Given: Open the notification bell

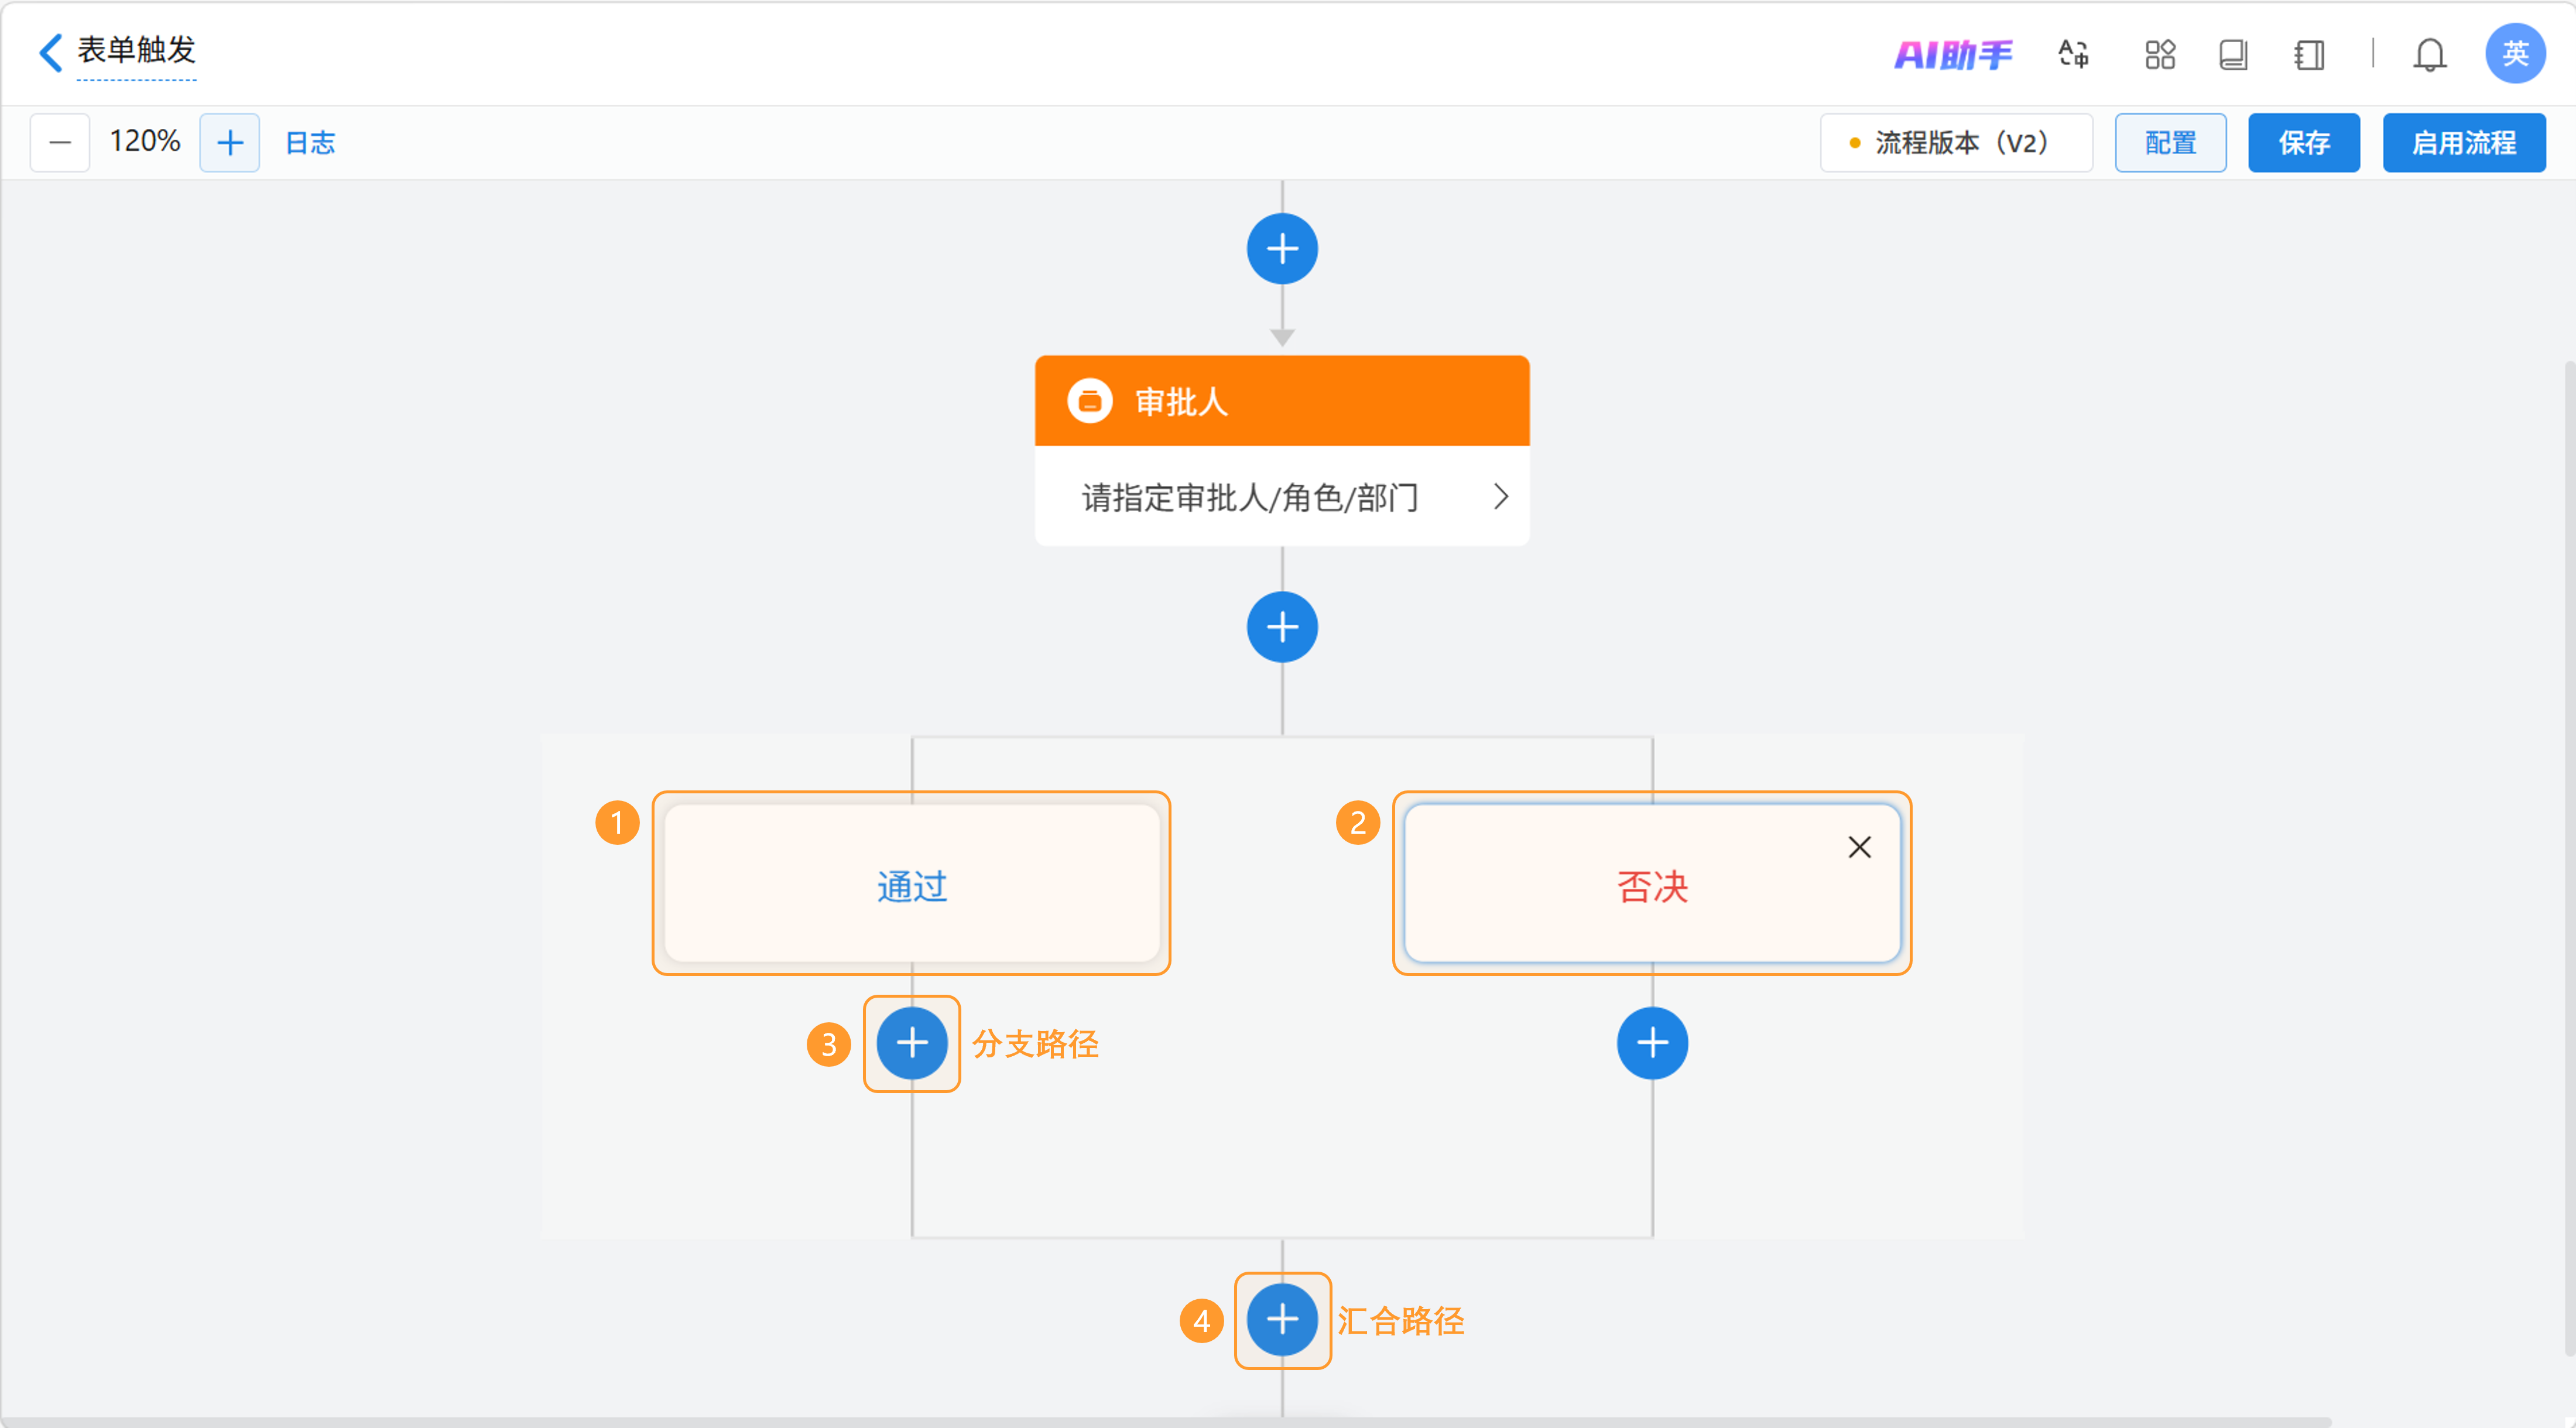Looking at the screenshot, I should 2429,54.
